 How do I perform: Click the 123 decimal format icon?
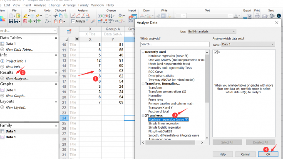(110, 21)
